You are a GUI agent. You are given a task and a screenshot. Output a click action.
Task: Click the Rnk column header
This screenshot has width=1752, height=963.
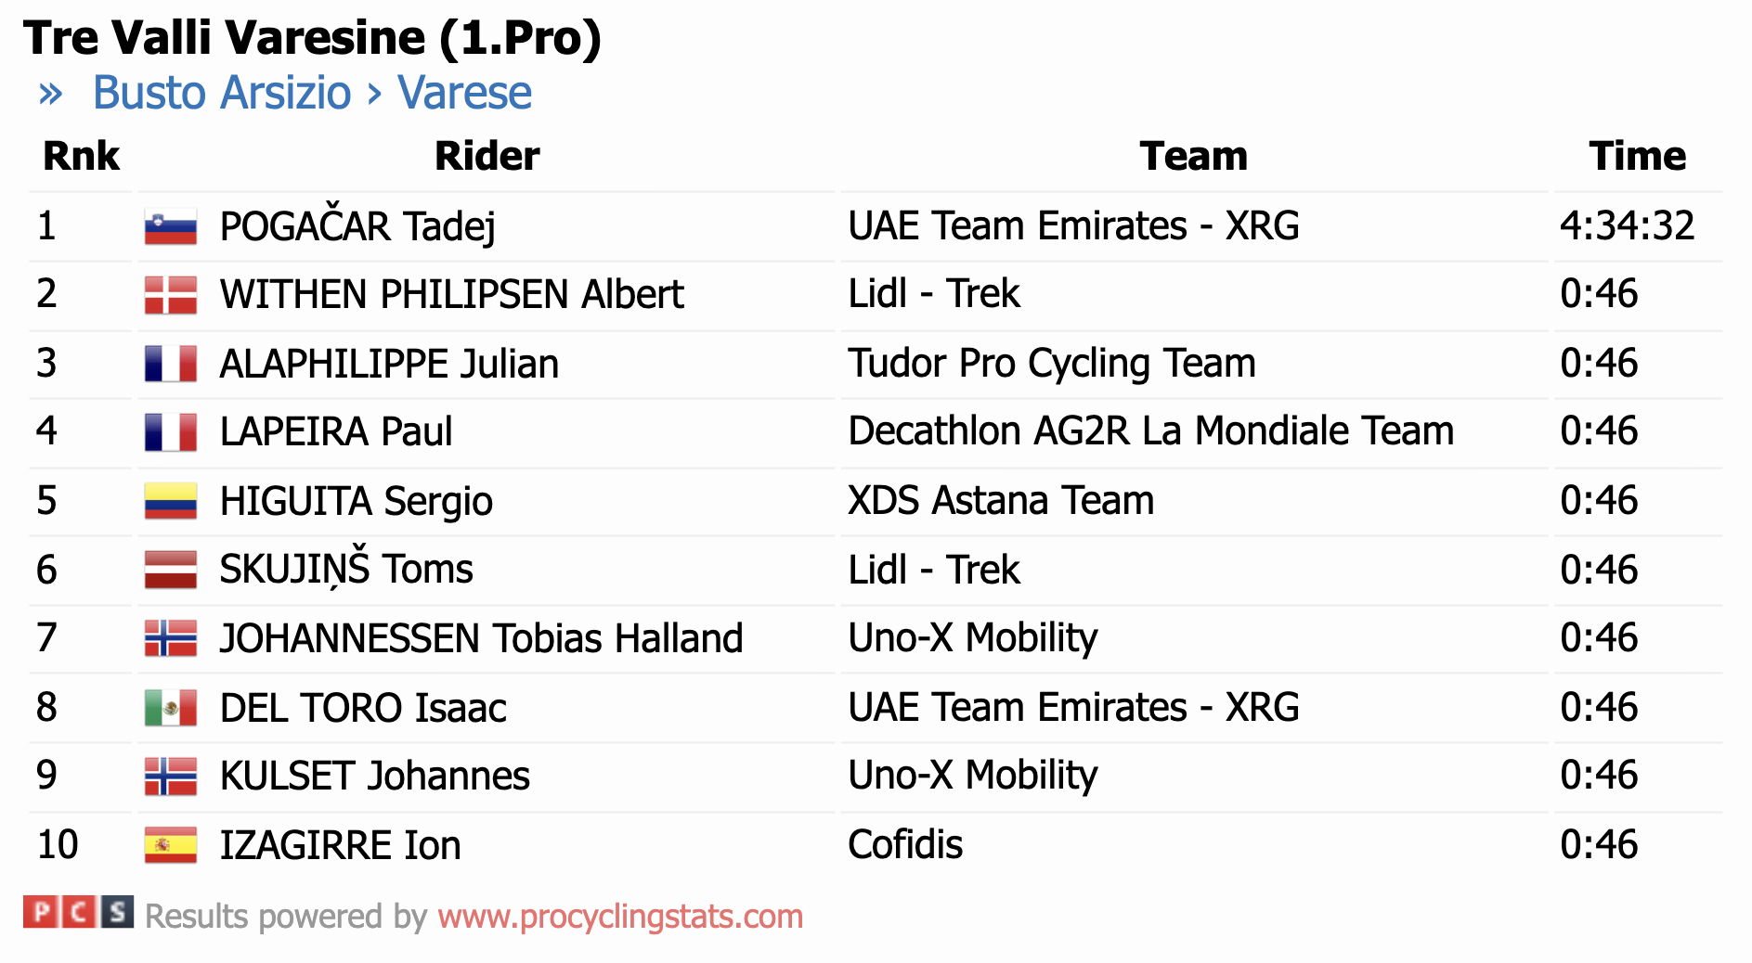pos(82,156)
